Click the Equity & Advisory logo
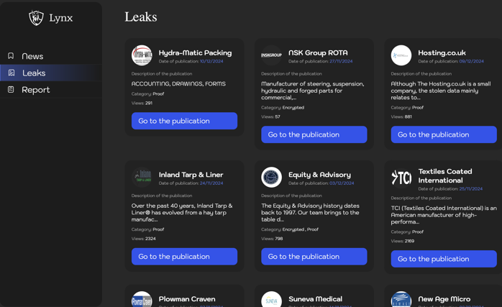 pyautogui.click(x=271, y=177)
